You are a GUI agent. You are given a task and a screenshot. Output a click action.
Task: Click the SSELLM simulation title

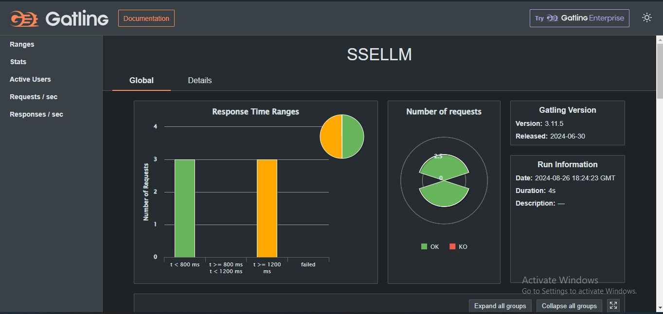pos(379,54)
